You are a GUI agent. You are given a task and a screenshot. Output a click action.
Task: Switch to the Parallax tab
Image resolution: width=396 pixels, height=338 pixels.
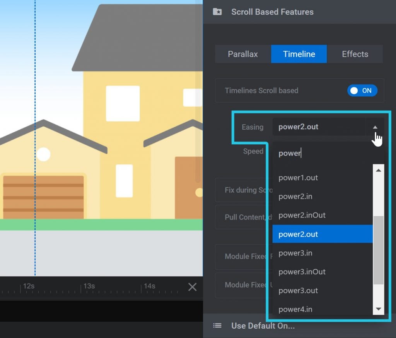coord(243,54)
